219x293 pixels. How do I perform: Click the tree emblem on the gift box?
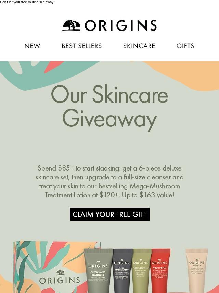pos(60,273)
